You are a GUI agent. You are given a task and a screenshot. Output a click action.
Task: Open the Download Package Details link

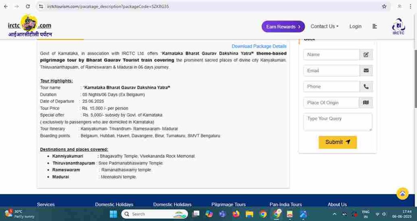(259, 46)
